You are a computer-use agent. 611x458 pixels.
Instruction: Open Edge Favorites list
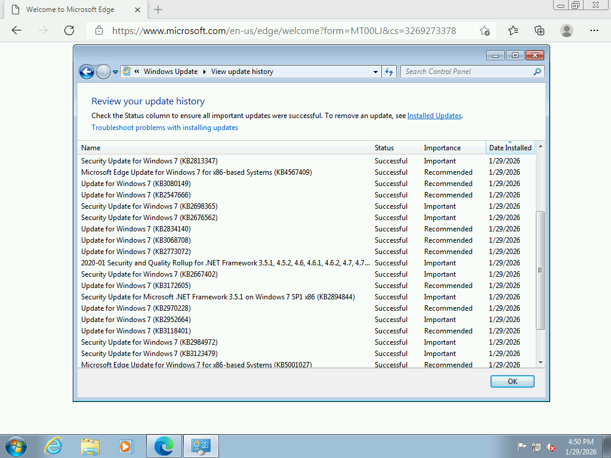tap(513, 30)
